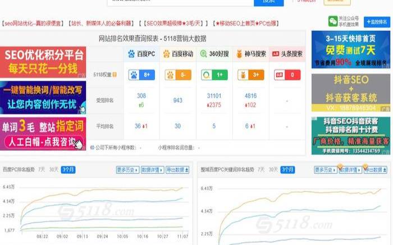
Task: Click 神马 平均排名 value 6
Action: click(247, 126)
